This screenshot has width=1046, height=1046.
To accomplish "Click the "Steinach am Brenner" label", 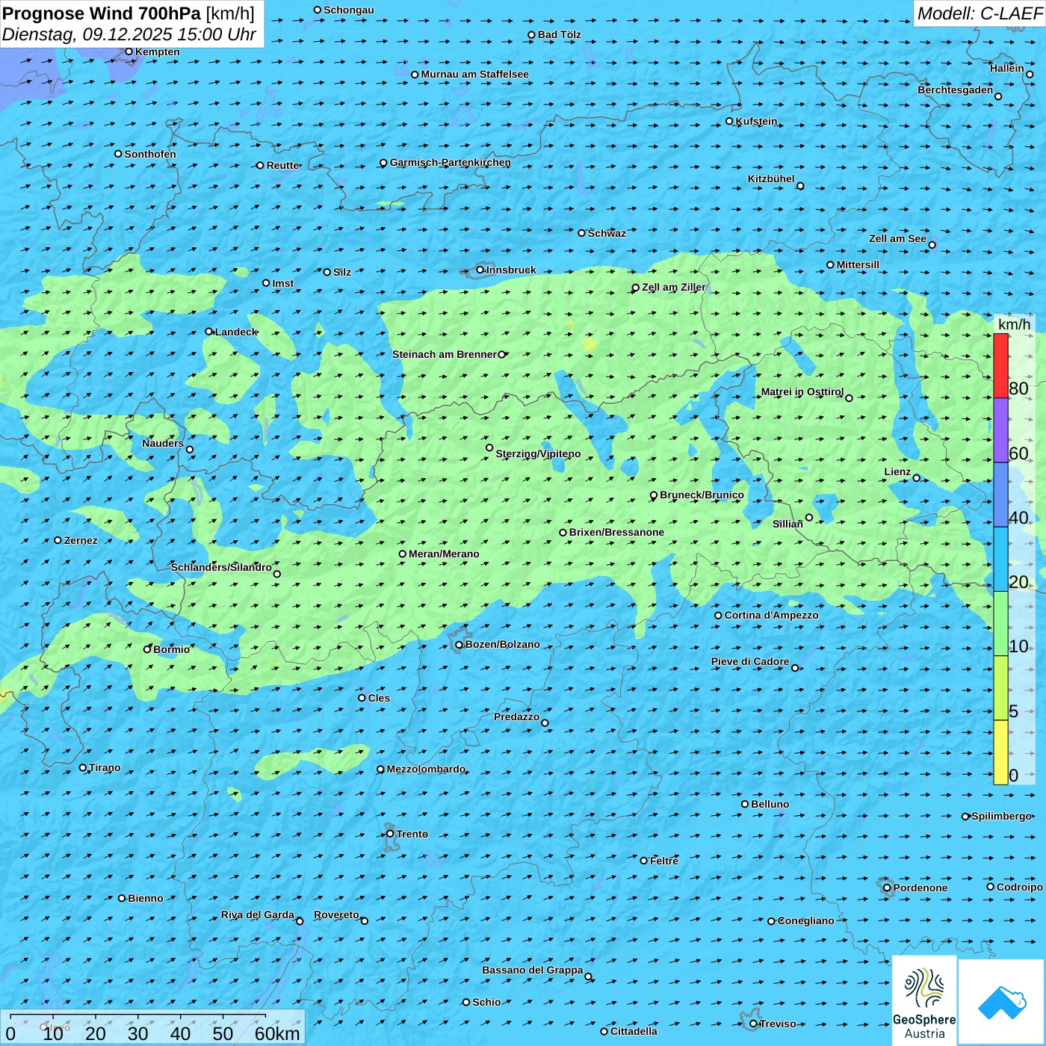I will pos(445,354).
